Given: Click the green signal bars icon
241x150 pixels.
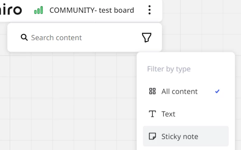Looking at the screenshot, I should click(x=39, y=10).
